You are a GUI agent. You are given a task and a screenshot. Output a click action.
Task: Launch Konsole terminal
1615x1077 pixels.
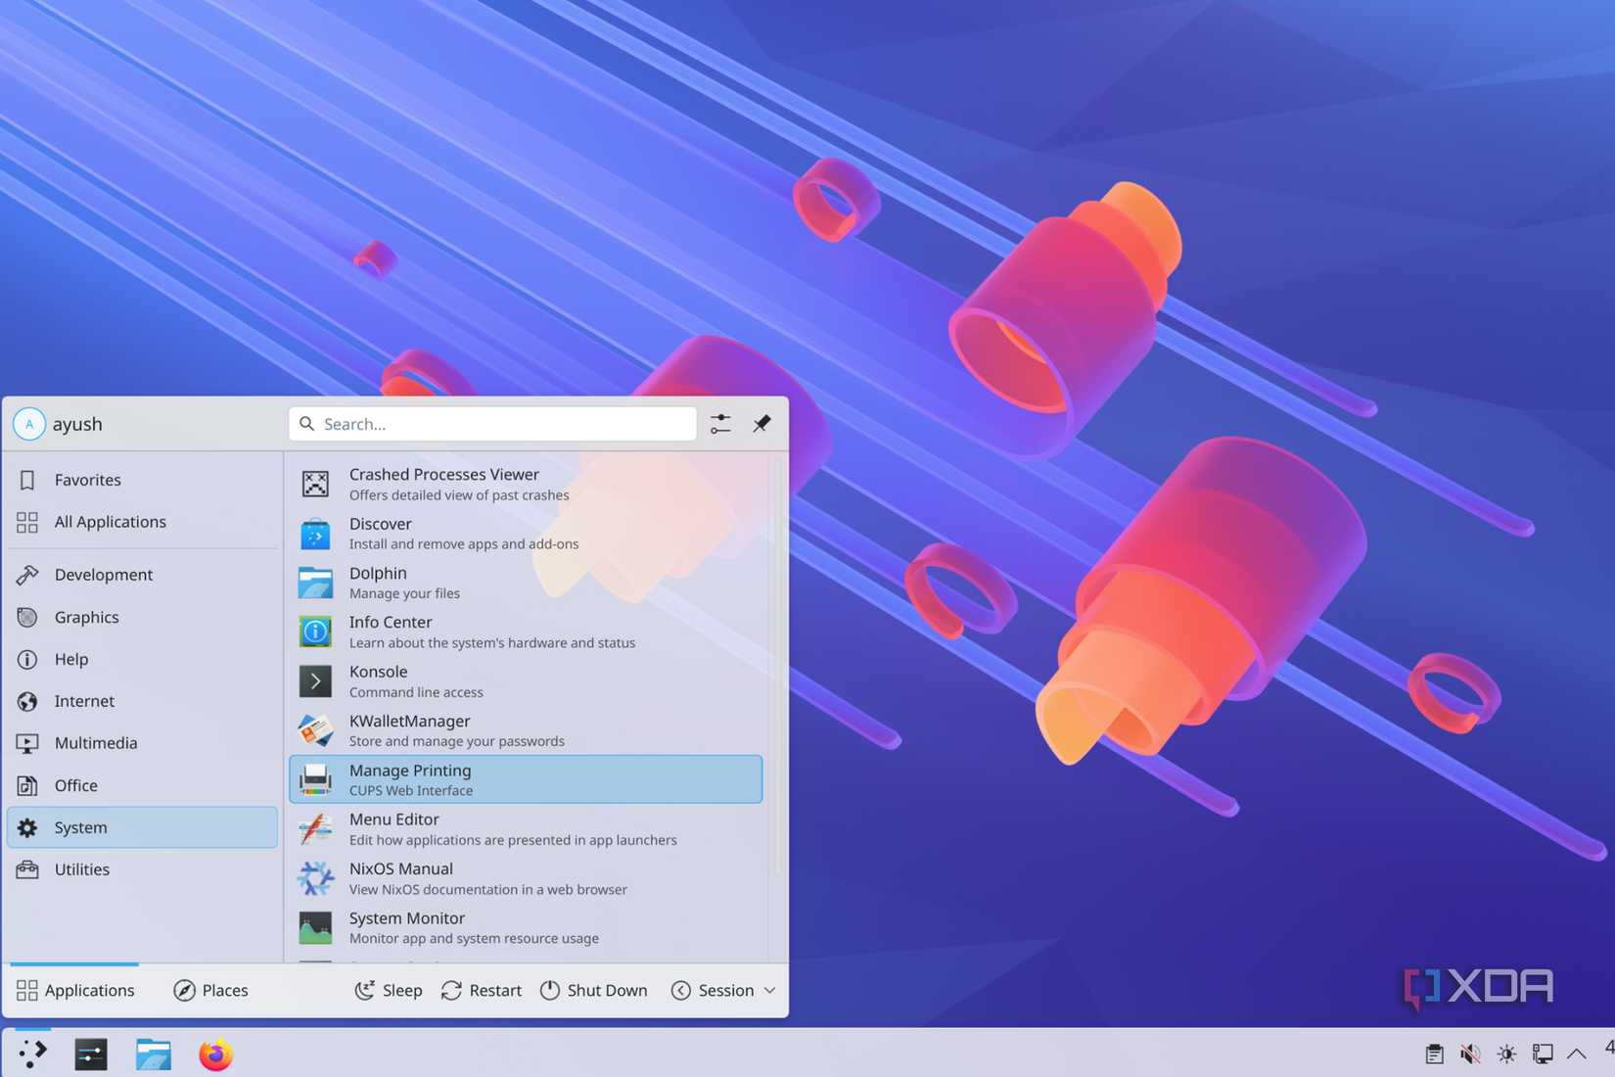pyautogui.click(x=526, y=681)
